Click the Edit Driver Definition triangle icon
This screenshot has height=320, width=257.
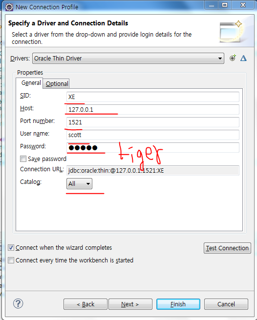(x=243, y=59)
